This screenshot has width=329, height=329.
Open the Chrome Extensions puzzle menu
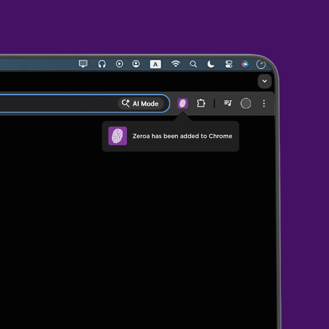click(201, 103)
